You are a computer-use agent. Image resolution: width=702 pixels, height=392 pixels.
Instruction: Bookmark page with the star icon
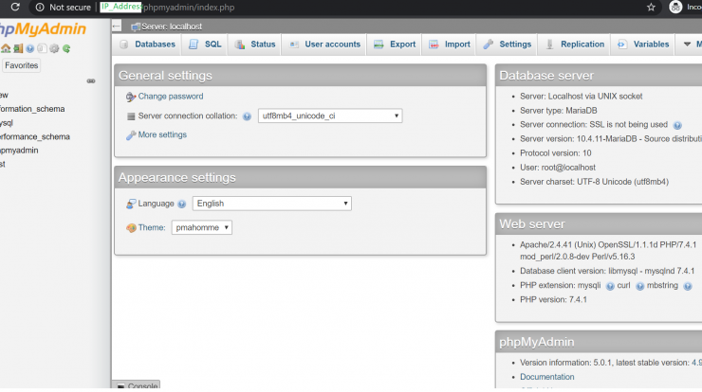click(651, 8)
